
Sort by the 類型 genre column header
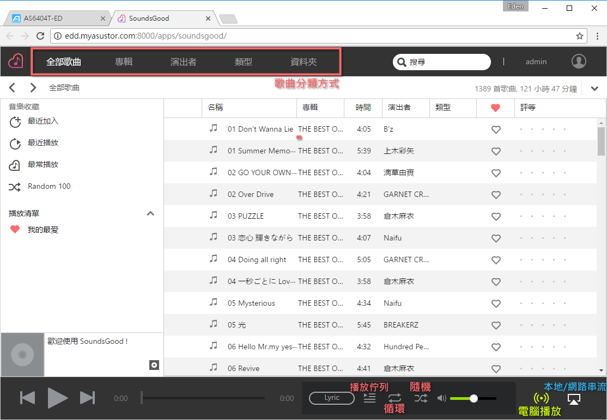click(x=453, y=108)
